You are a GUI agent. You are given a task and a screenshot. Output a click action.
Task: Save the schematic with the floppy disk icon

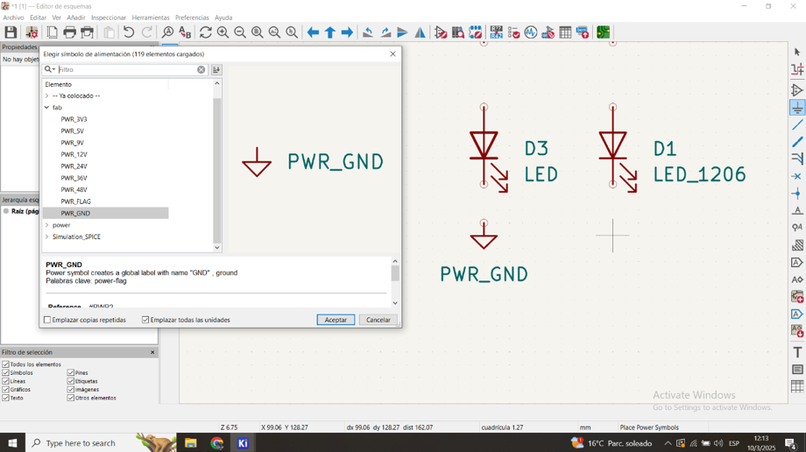click(11, 32)
